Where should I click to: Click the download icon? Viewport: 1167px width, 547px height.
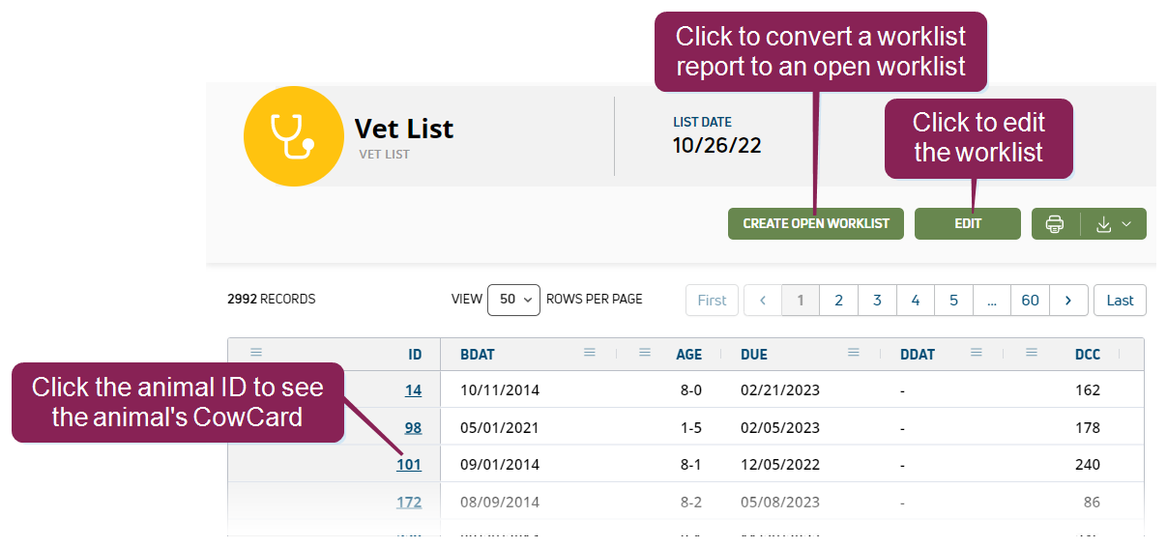tap(1103, 224)
